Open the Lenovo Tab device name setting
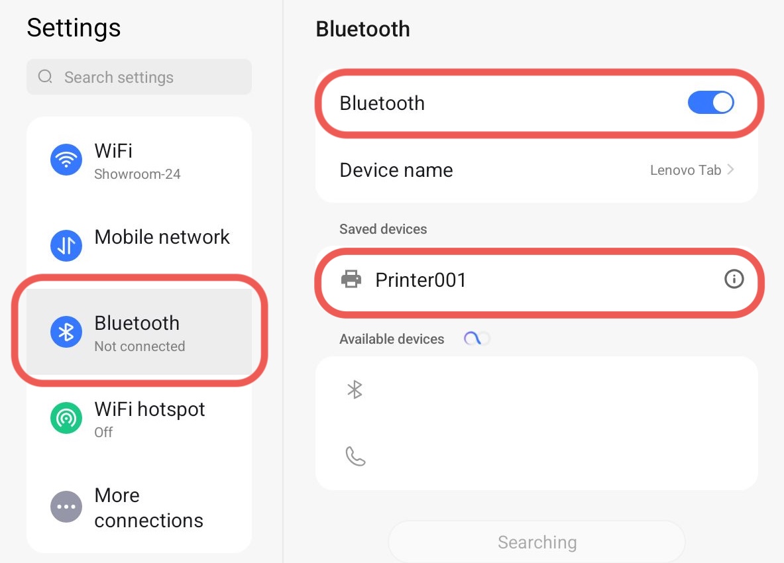The image size is (784, 563). click(685, 170)
